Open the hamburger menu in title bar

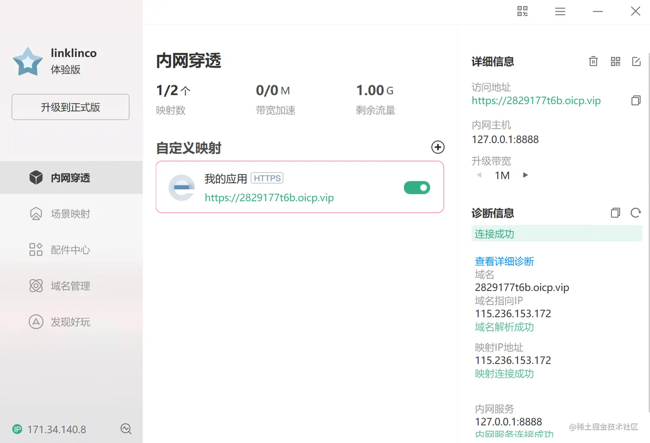pyautogui.click(x=560, y=12)
